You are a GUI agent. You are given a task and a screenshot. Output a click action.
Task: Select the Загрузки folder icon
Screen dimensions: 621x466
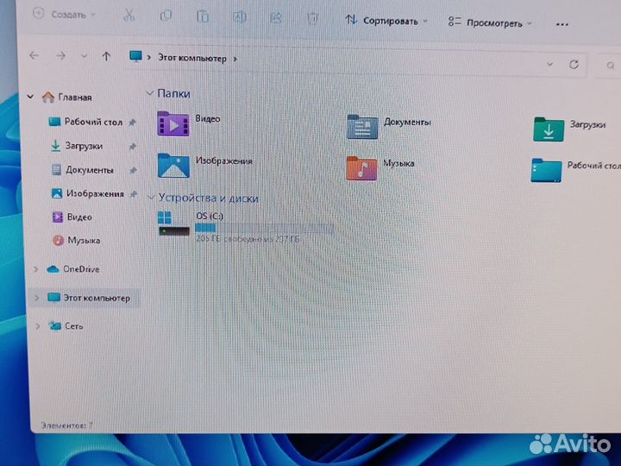pos(549,129)
